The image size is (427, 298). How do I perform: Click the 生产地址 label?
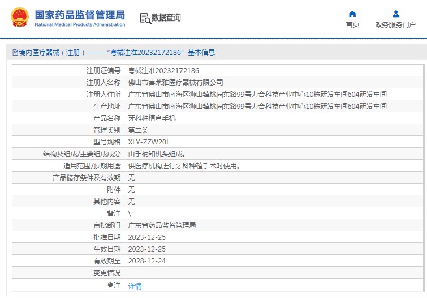point(107,107)
